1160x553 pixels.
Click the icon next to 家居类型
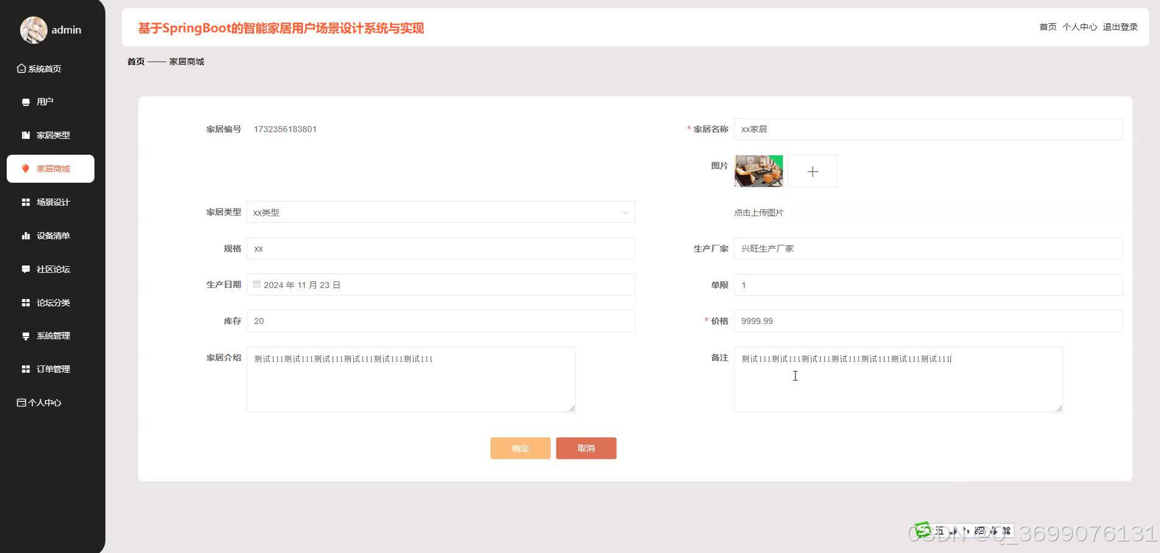[26, 135]
